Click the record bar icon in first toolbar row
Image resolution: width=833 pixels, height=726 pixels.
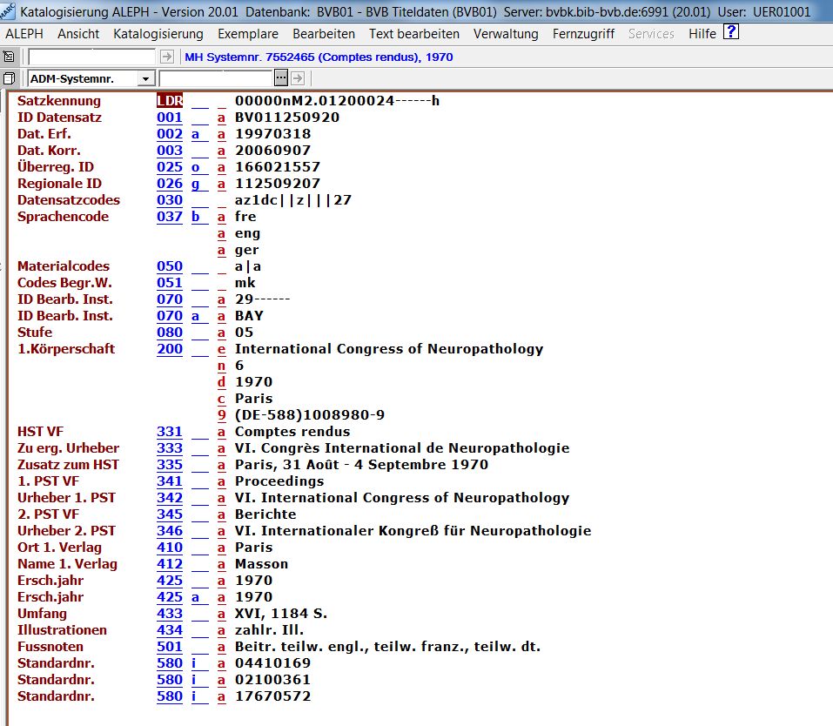click(9, 57)
